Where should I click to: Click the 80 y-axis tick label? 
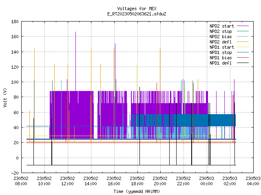16,97
